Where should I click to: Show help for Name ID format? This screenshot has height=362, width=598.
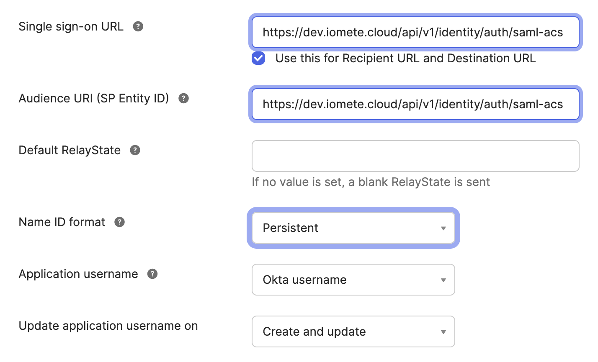[119, 222]
